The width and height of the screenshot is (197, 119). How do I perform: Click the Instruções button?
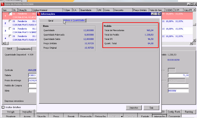pos(27,112)
